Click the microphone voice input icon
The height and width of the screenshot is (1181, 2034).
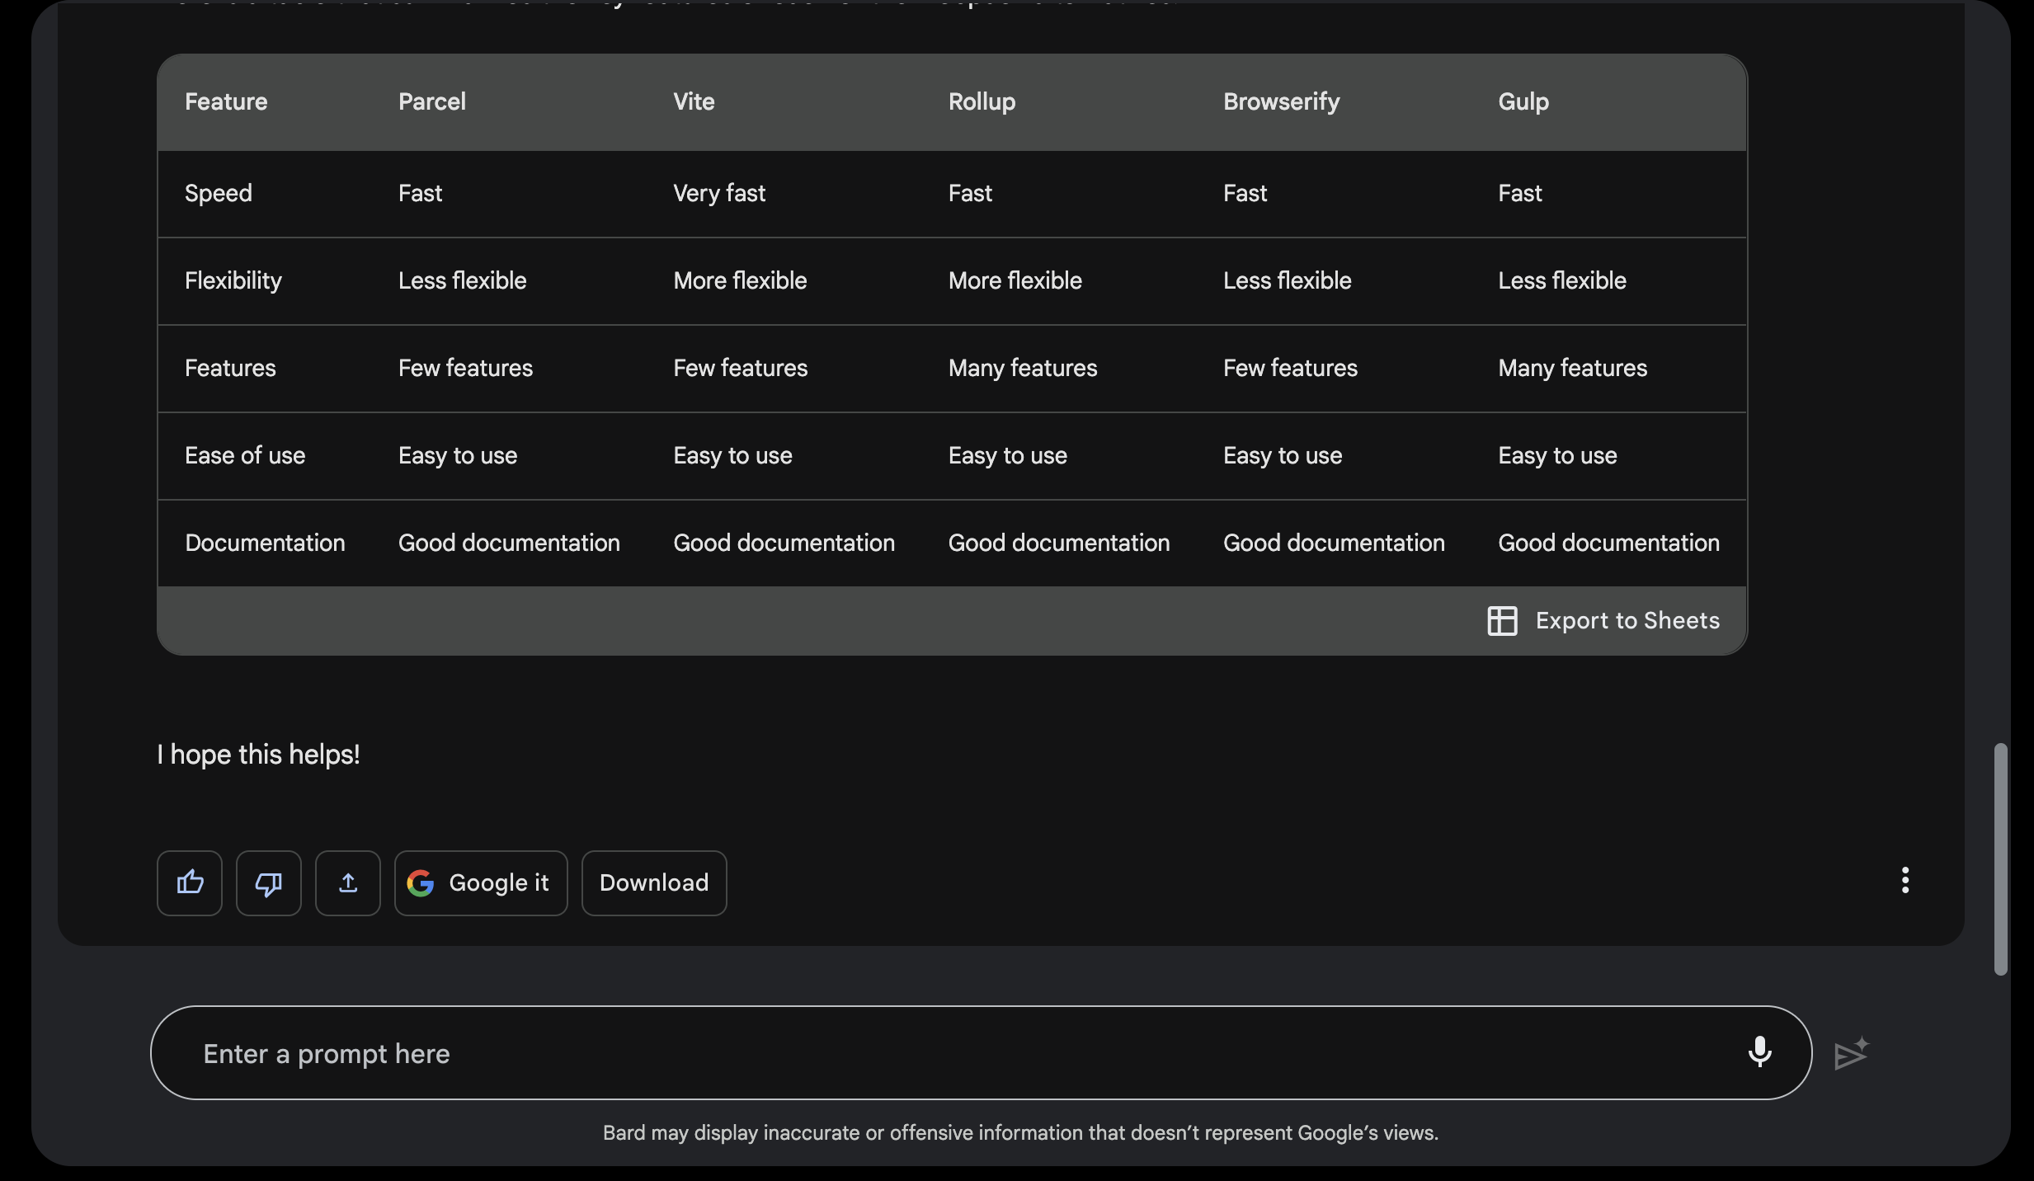1759,1052
